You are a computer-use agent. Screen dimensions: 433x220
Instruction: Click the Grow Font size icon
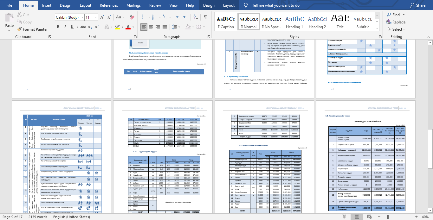(x=102, y=17)
